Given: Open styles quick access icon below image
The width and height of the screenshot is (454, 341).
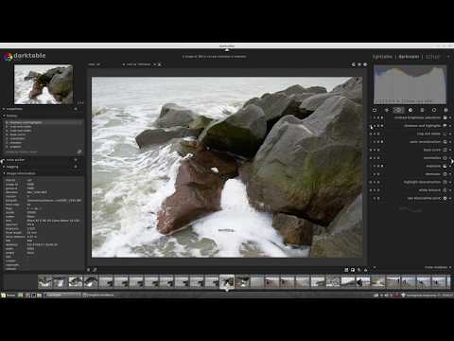Looking at the screenshot, I should (x=95, y=270).
